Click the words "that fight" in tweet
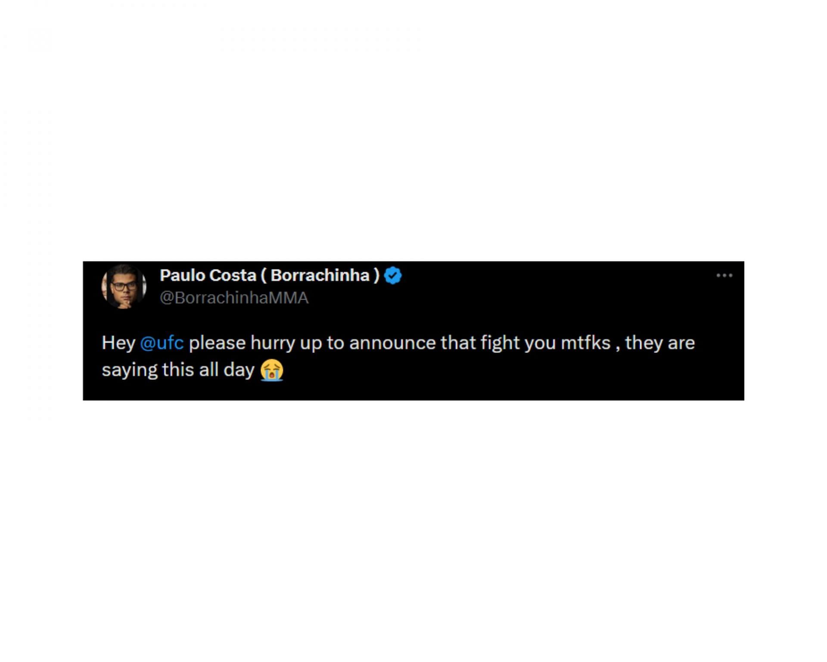 tap(480, 343)
